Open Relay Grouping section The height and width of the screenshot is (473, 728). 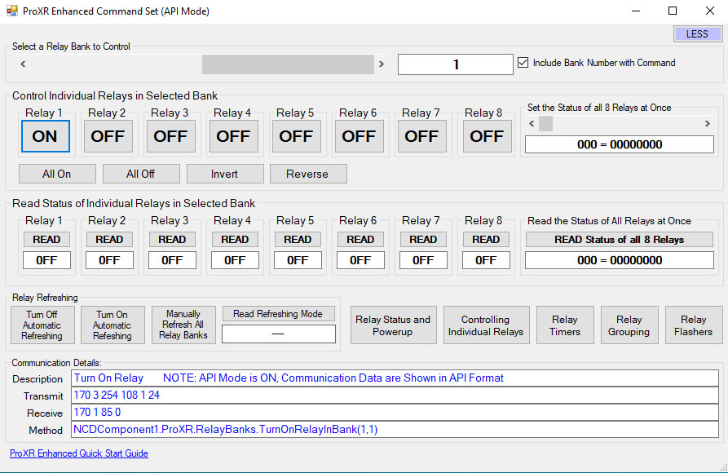pos(629,325)
